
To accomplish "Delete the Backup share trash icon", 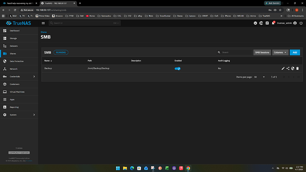I will (298, 68).
